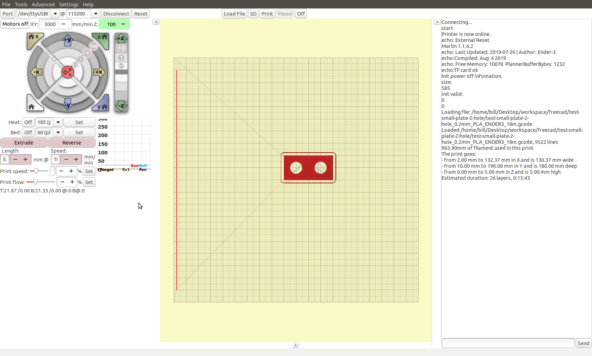Screen dimensions: 592x356
Task: Click the home all axes icon
Action: click(x=32, y=105)
